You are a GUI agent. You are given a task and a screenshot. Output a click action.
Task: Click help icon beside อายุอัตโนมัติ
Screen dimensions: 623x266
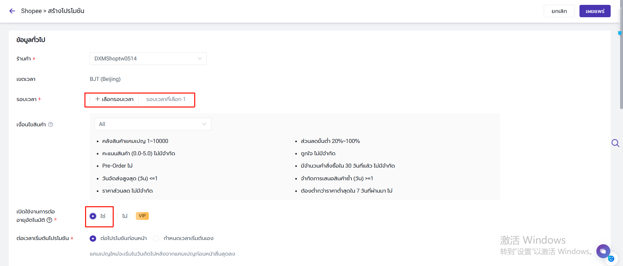49,220
